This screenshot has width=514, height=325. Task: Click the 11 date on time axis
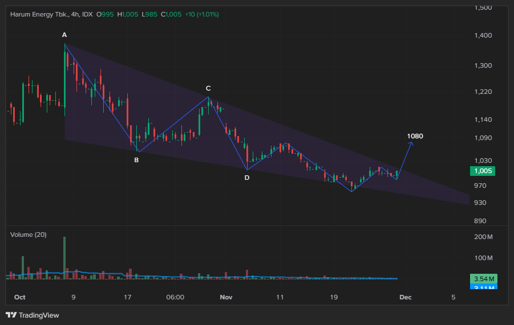tap(280, 297)
